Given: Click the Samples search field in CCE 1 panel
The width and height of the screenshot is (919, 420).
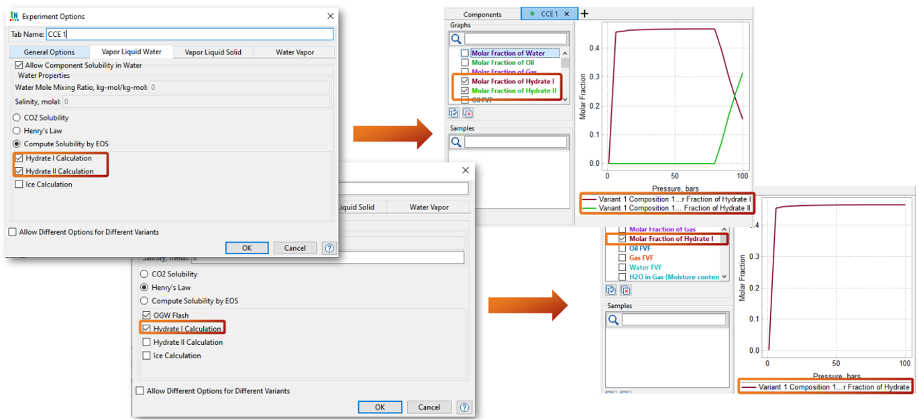Looking at the screenshot, I should (x=516, y=142).
